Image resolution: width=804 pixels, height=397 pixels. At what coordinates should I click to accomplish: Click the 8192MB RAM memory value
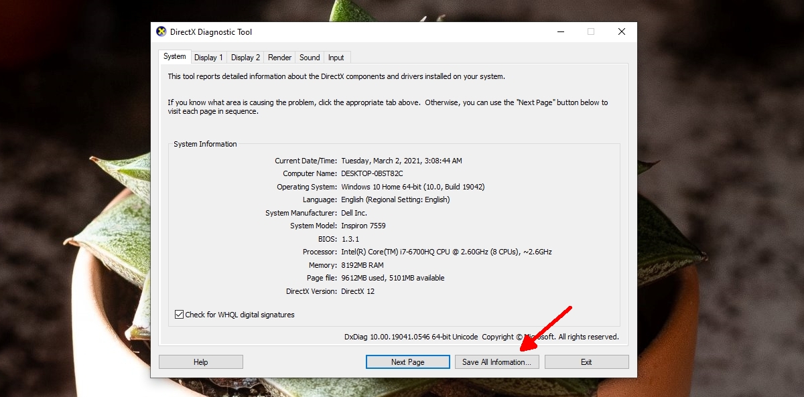click(362, 265)
